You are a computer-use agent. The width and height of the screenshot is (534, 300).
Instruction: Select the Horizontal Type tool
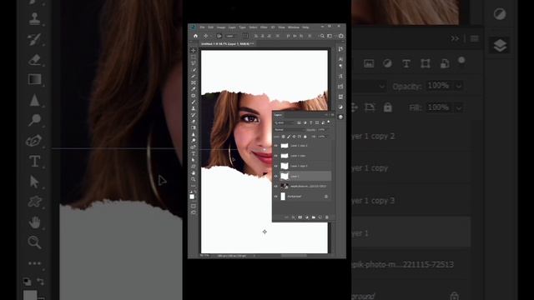coord(193,153)
